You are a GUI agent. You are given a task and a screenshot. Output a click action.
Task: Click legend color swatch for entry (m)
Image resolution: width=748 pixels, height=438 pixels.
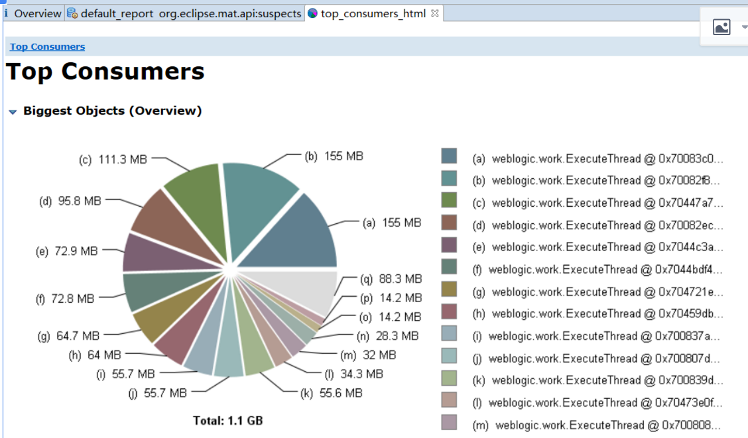coord(449,423)
